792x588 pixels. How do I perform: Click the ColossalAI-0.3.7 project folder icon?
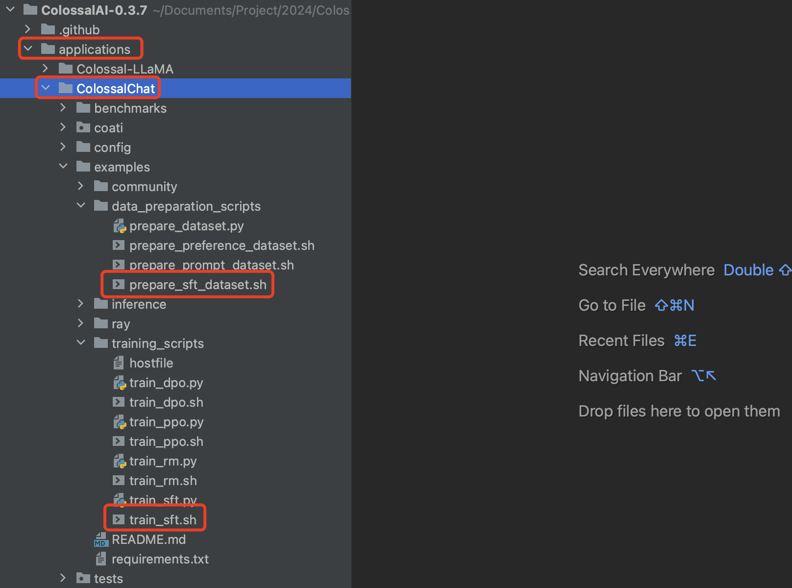point(30,9)
